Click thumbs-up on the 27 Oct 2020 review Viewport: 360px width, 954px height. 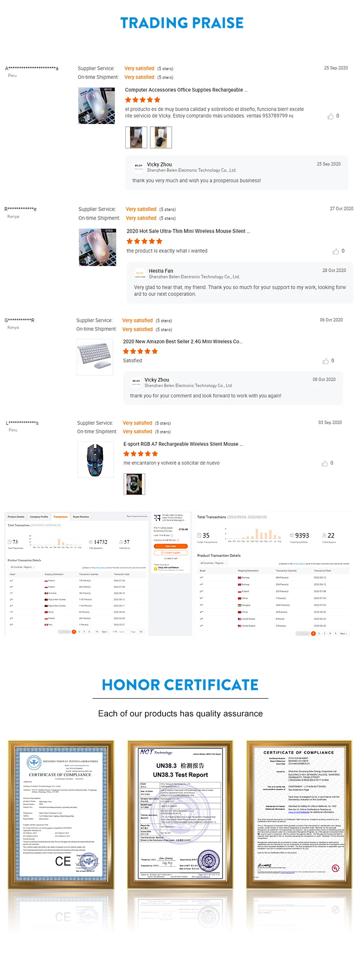(336, 251)
